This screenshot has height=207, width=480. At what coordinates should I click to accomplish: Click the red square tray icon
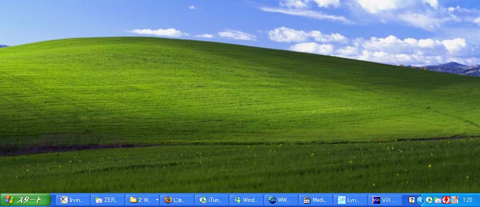(446, 200)
